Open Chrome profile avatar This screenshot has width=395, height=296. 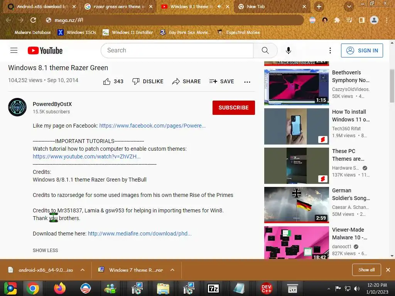tap(374, 20)
